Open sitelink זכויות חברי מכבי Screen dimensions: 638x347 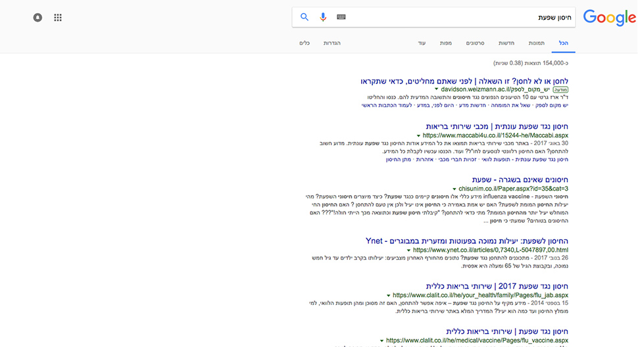[x=457, y=159]
